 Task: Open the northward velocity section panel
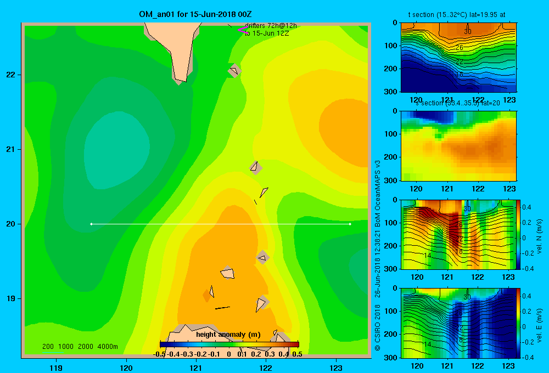[x=458, y=234]
